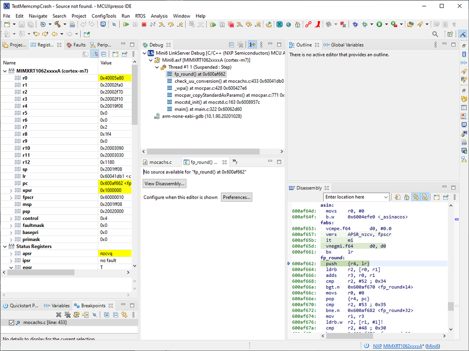The height and width of the screenshot is (351, 469).
Task: Toggle instruction stepping mode in Debug view
Action: tap(252, 45)
